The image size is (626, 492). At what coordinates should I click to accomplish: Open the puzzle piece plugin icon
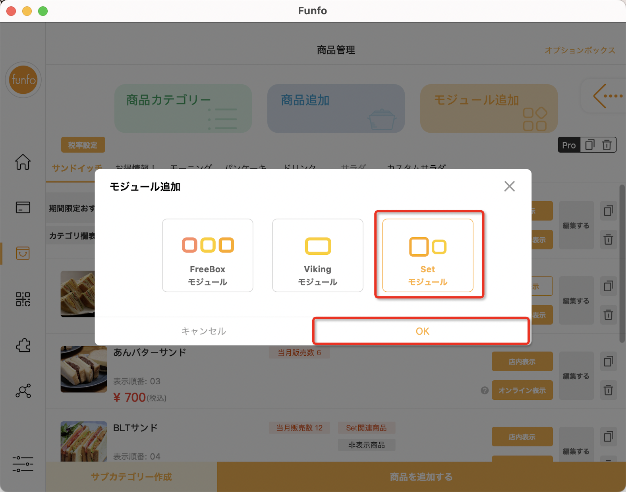tap(23, 345)
